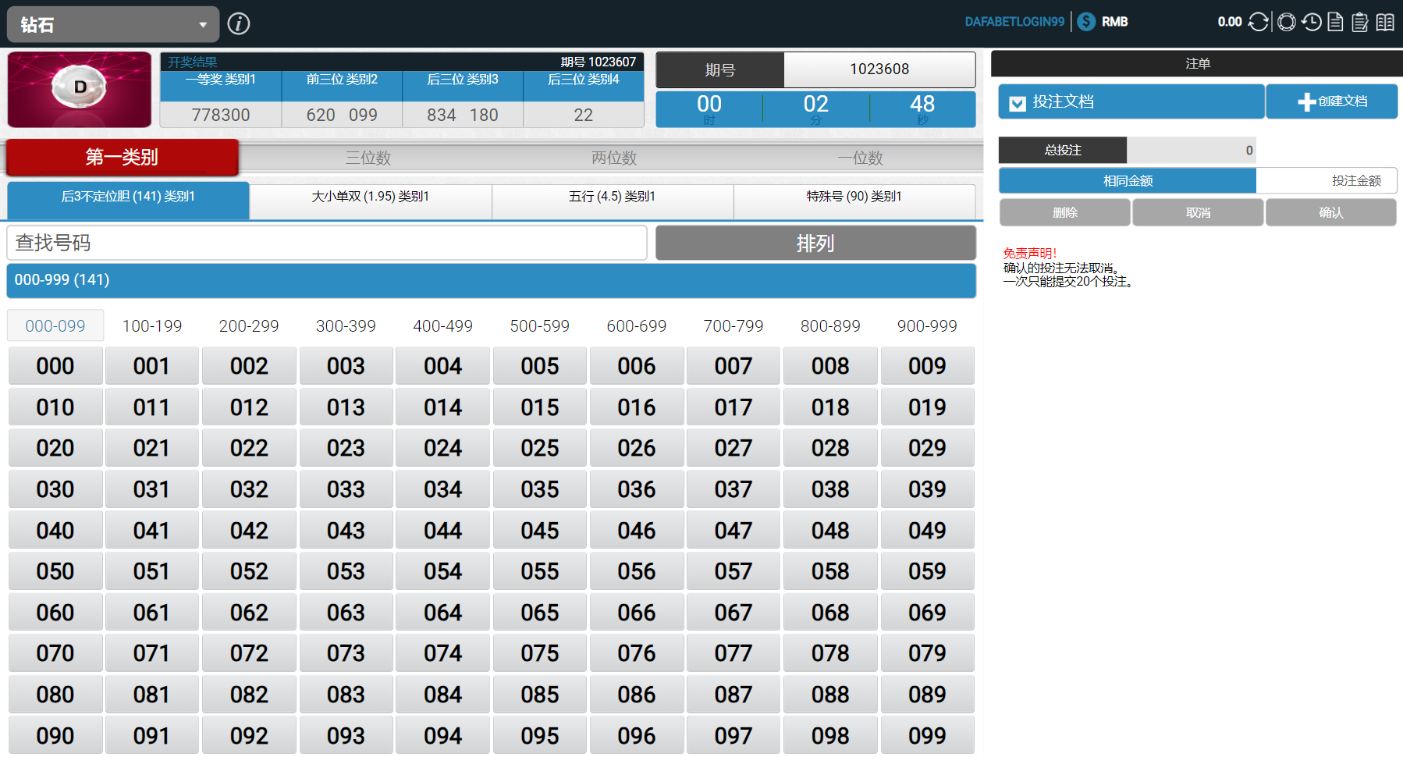Click the 查找号码 search input field

326,243
